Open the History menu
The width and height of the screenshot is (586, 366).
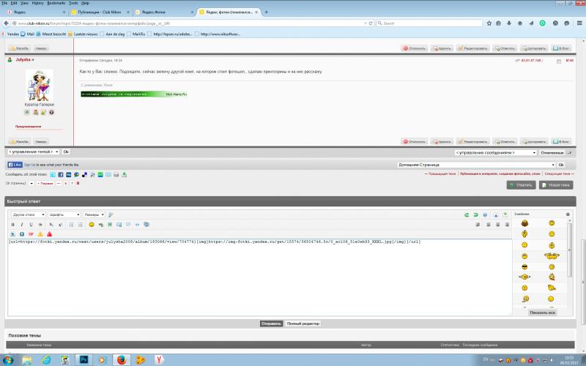[x=38, y=3]
